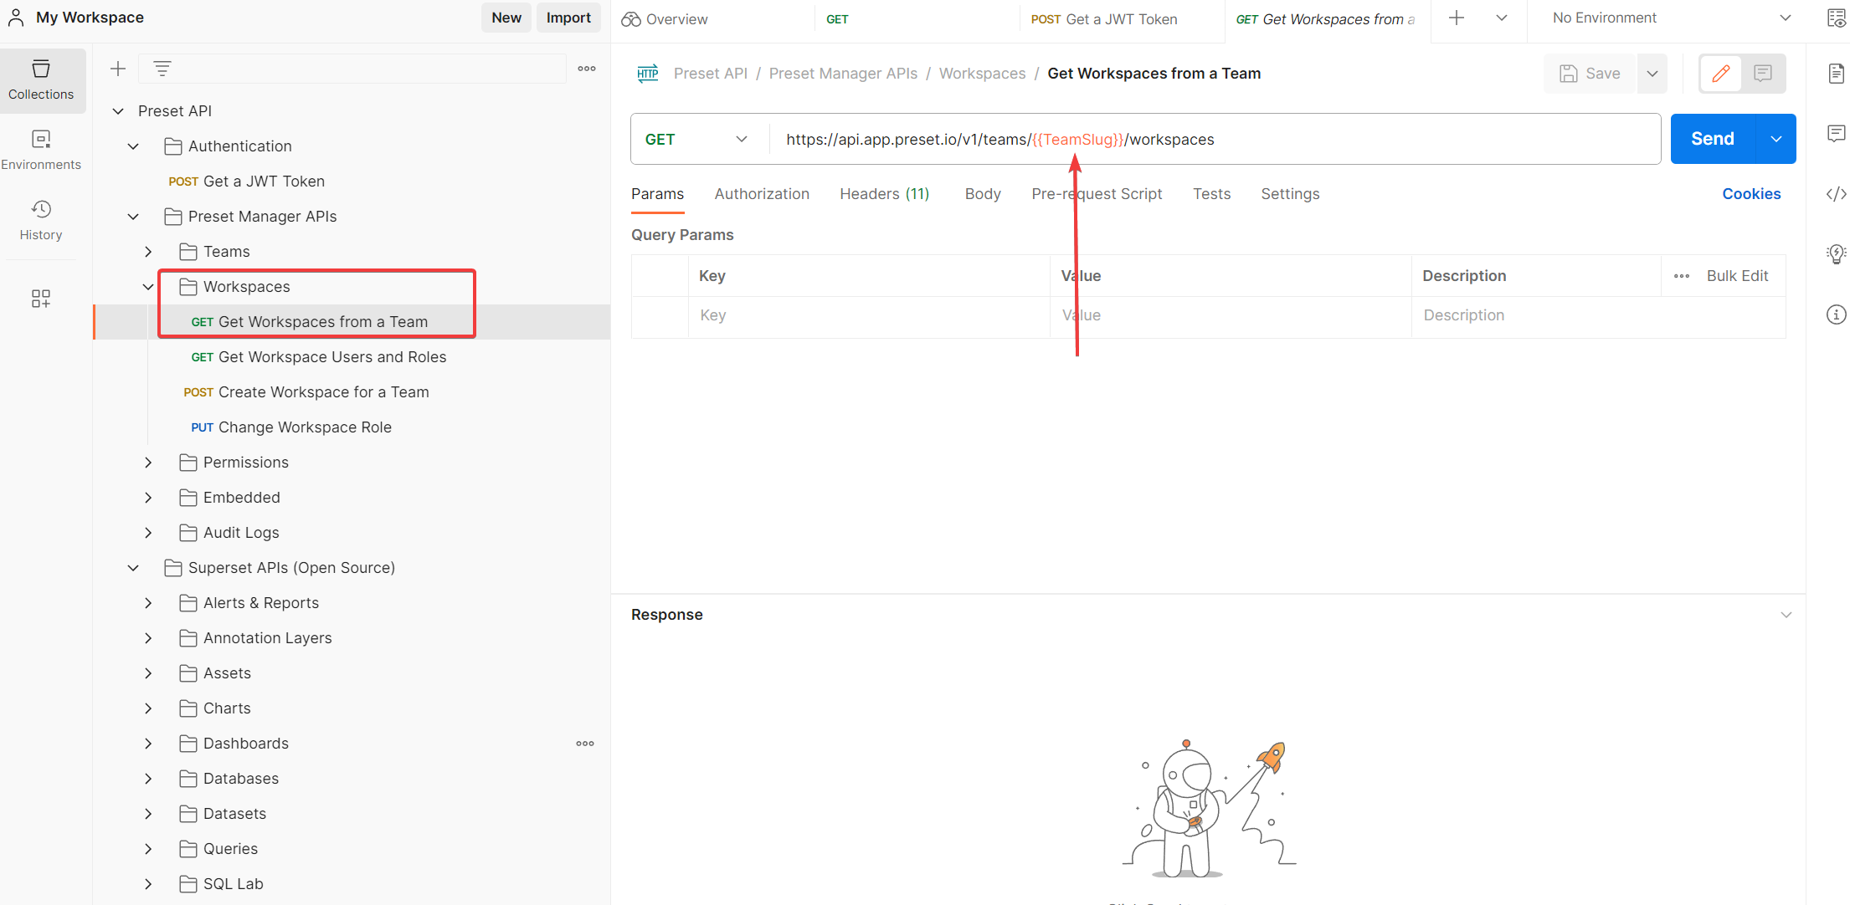
Task: Open the filter options in the sidebar
Action: coord(162,69)
